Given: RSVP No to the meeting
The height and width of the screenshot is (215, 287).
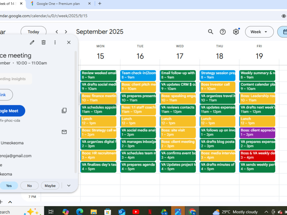Looking at the screenshot, I should pos(30,186).
